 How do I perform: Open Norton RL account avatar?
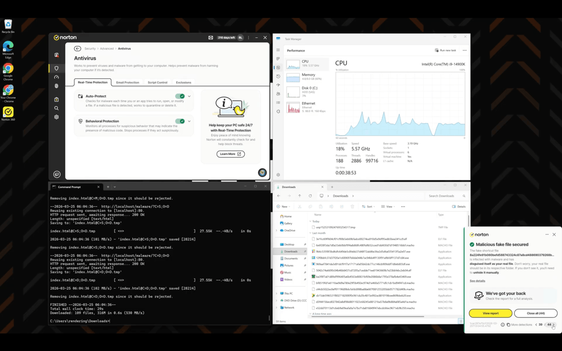240,38
